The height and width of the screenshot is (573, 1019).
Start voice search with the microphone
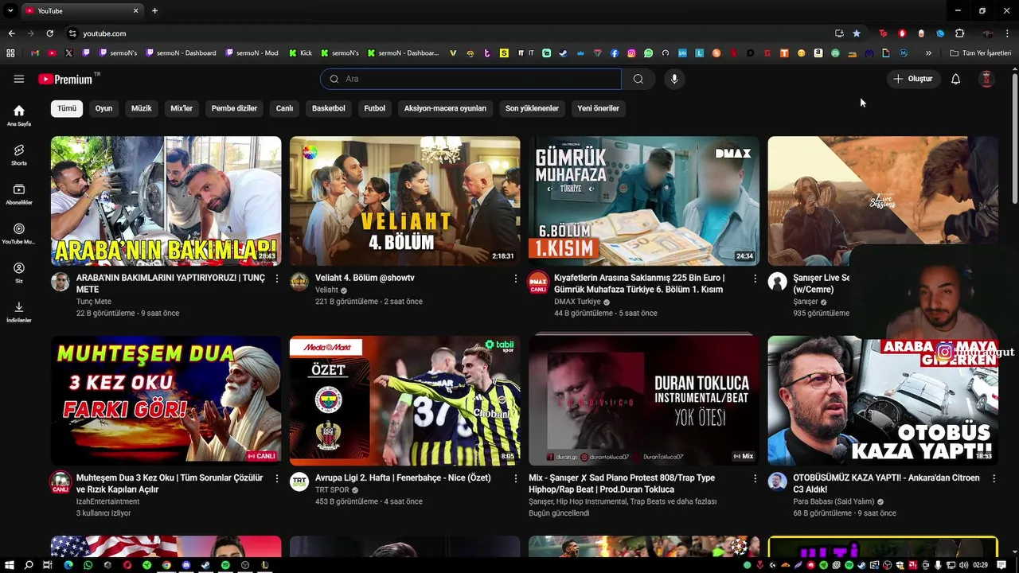tap(674, 79)
